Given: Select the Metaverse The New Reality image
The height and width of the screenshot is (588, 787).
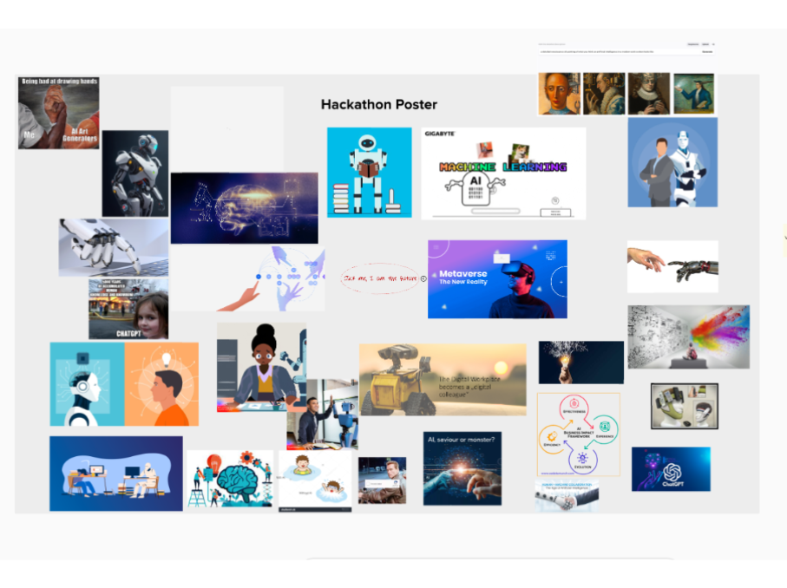Looking at the screenshot, I should click(497, 279).
